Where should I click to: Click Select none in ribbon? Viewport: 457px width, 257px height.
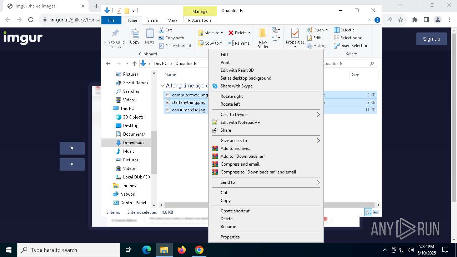(348, 38)
